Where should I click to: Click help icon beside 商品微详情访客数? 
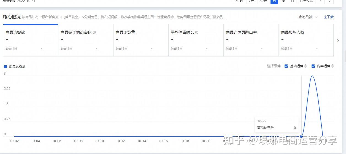[94, 32]
